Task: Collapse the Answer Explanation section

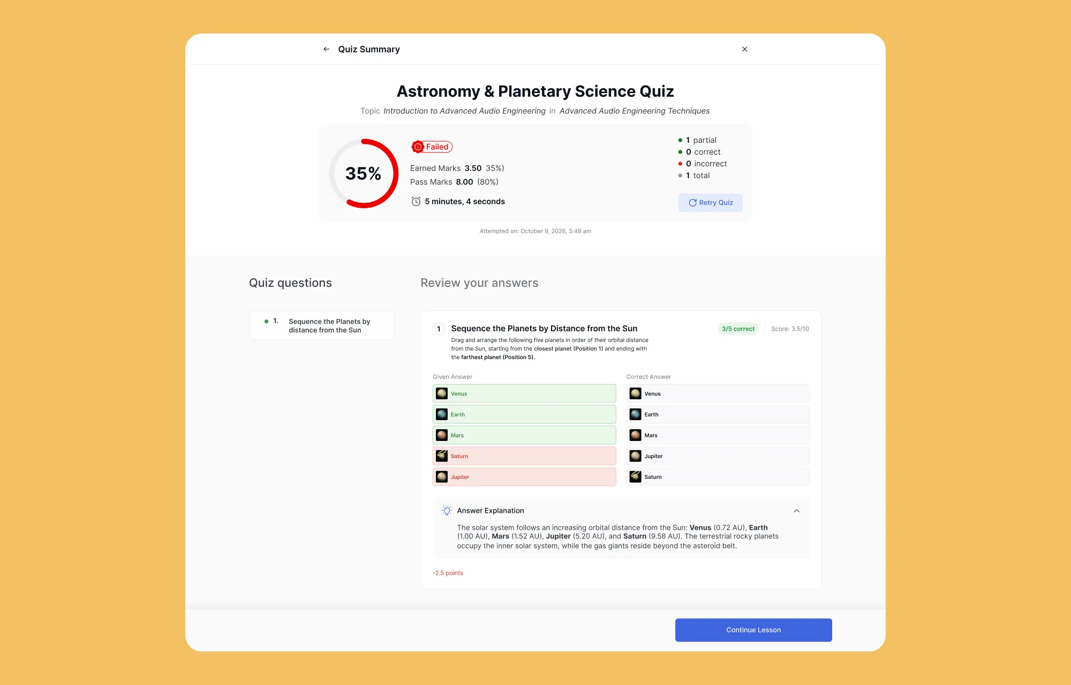Action: pos(796,511)
